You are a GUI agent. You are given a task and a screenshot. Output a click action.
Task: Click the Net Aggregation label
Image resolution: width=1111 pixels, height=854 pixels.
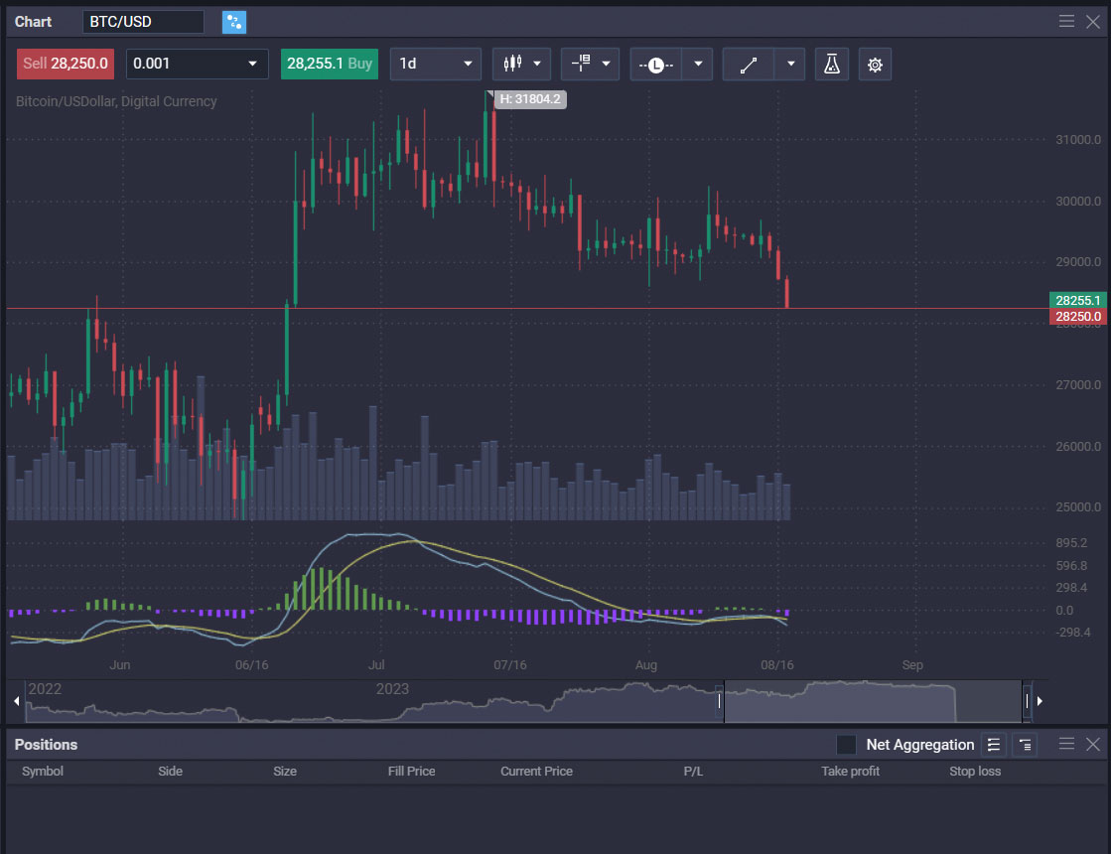[x=919, y=745]
